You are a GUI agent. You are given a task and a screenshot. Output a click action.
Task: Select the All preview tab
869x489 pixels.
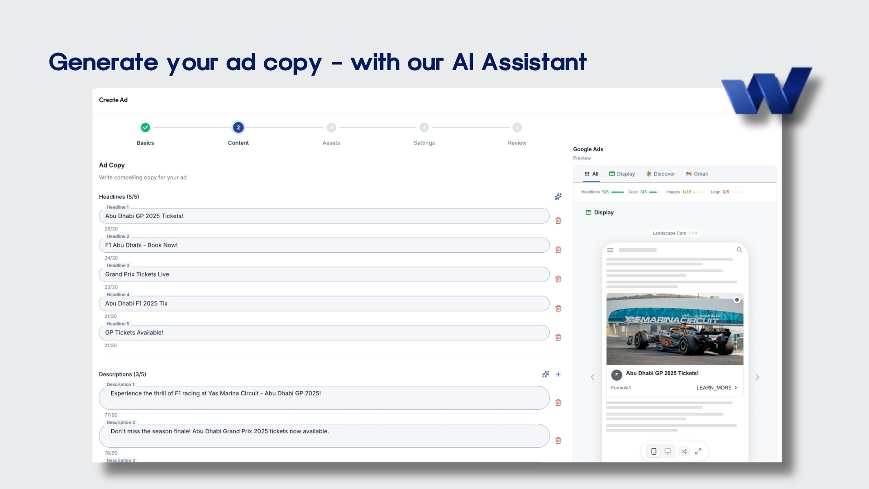click(x=592, y=174)
